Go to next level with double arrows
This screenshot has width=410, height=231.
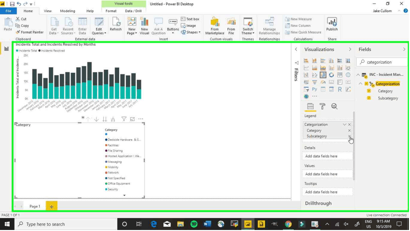105,119
